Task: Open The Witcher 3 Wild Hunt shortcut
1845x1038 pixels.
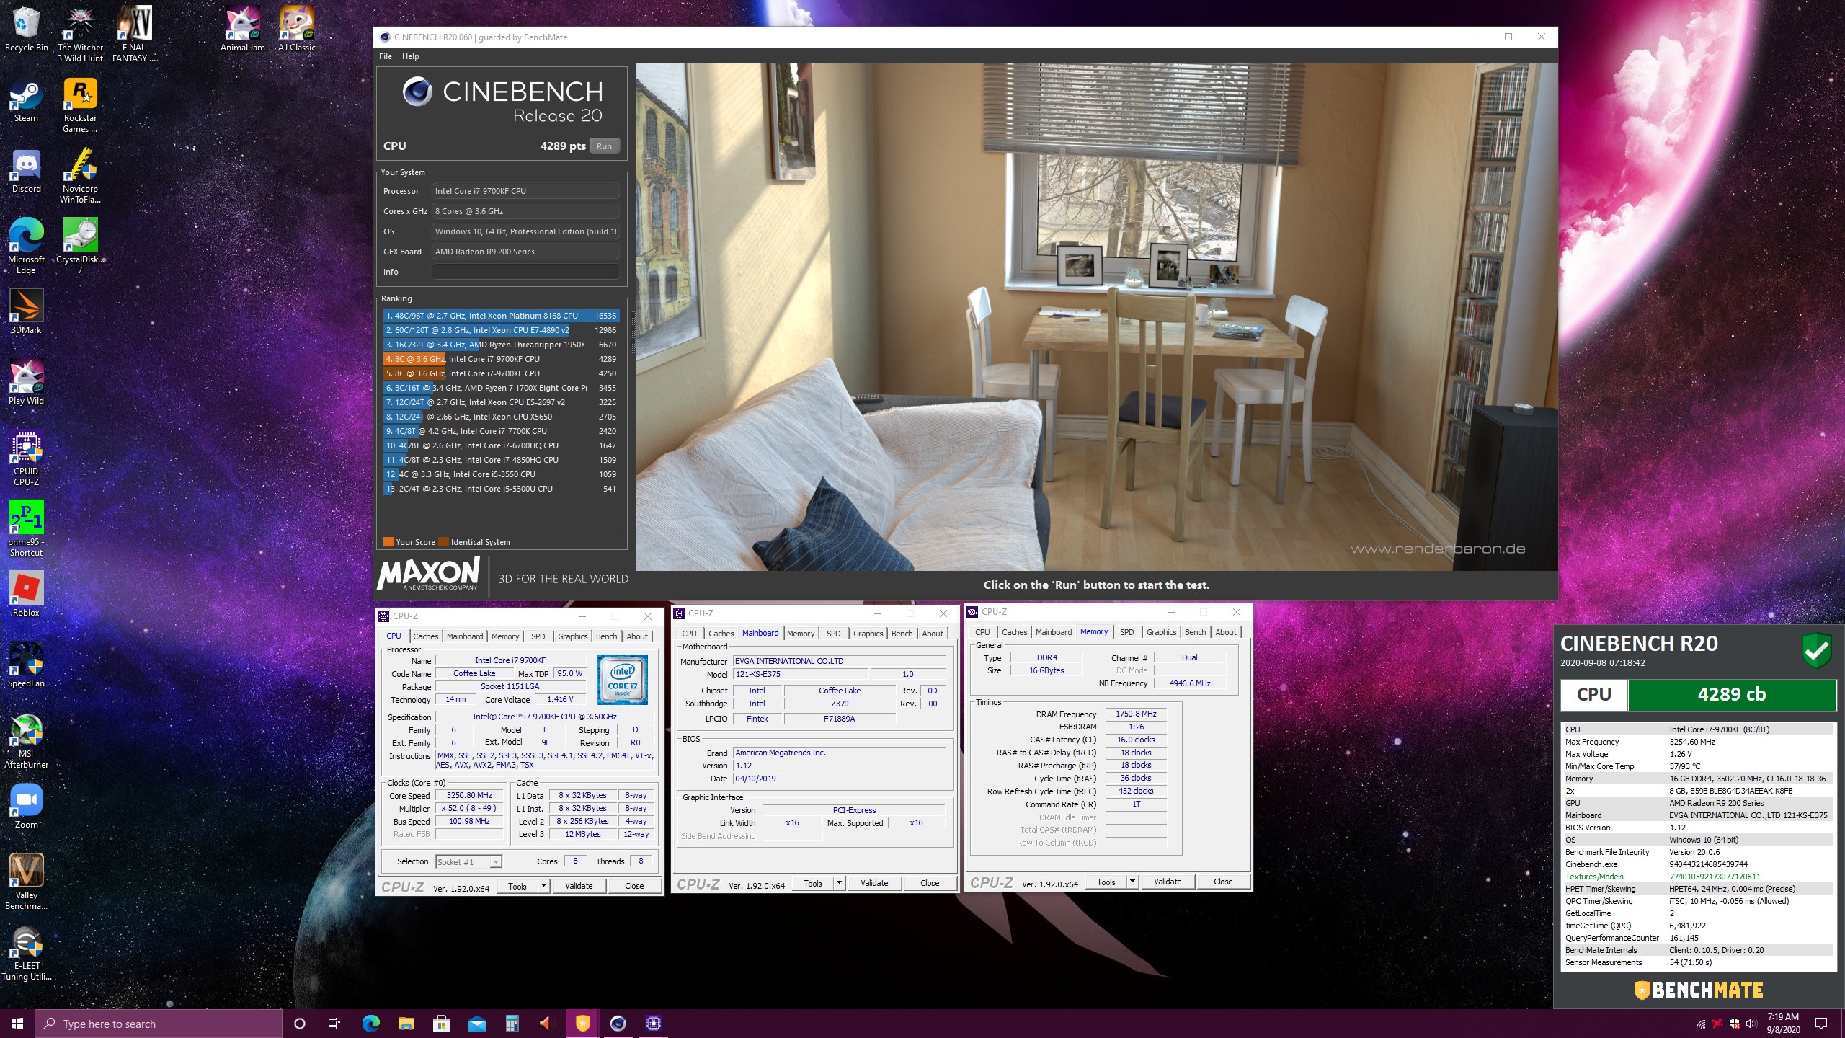Action: click(80, 34)
